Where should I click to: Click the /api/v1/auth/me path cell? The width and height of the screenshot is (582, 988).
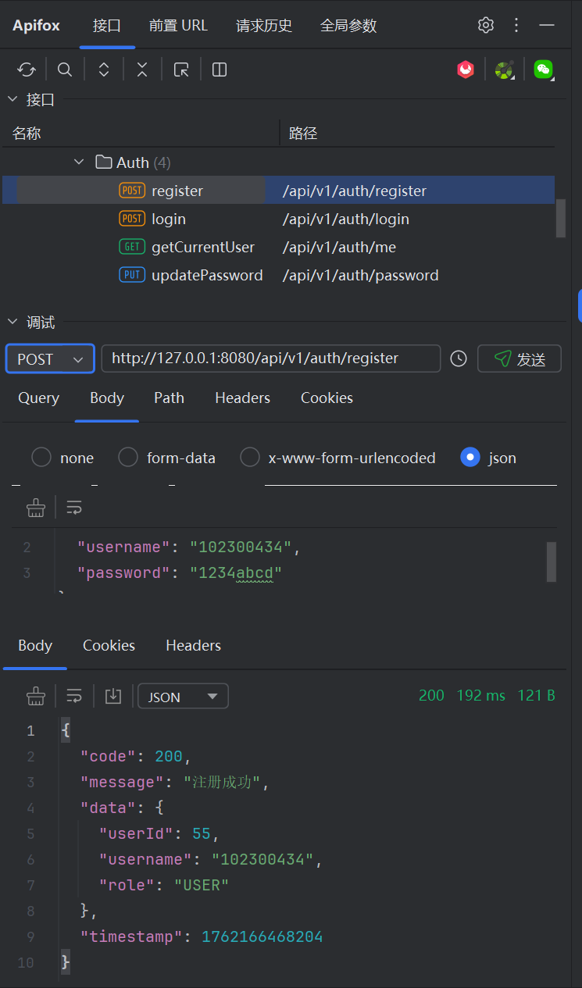tap(339, 247)
